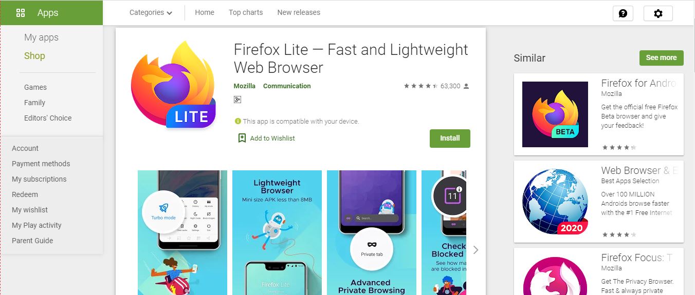Expand the Categories dropdown
This screenshot has height=295, width=695.
(151, 12)
